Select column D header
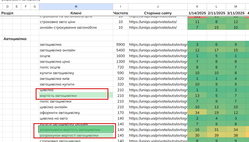This screenshot has height=142, width=249. click(8, 6)
